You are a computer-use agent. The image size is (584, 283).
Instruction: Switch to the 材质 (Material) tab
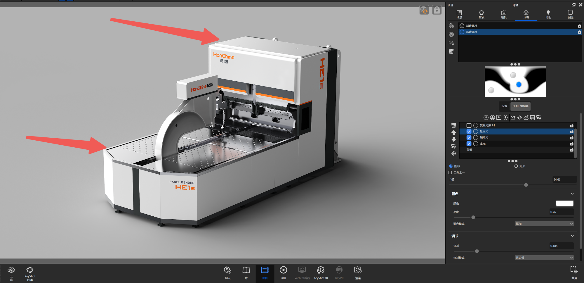tap(482, 14)
